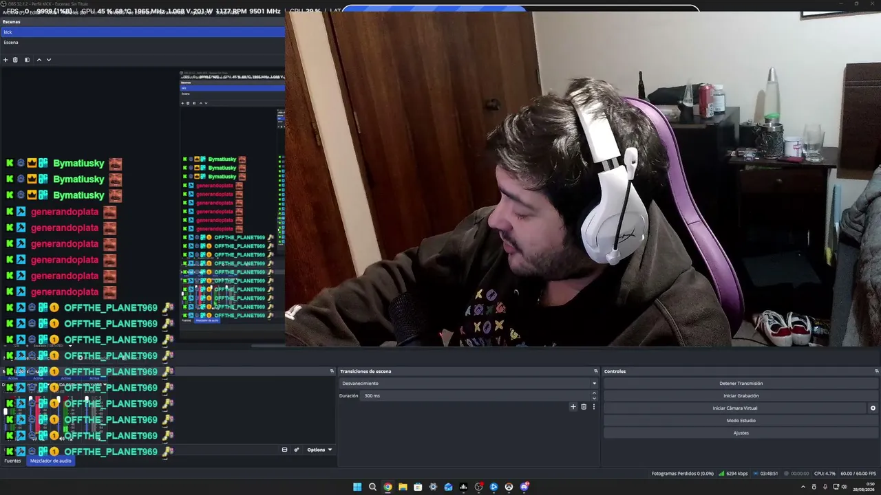881x495 pixels.
Task: Remove scene transition with trash icon
Action: pos(584,407)
